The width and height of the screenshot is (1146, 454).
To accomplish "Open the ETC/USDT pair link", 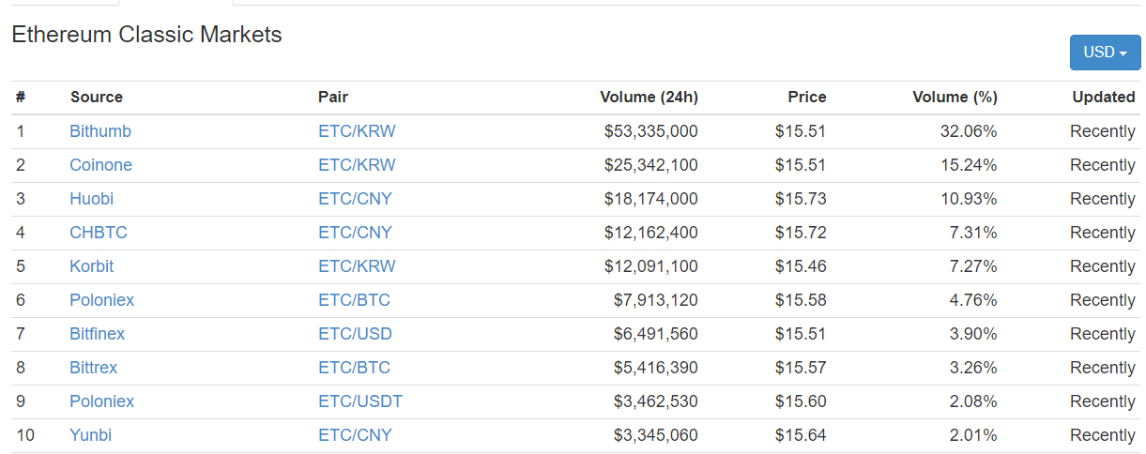I will tap(360, 401).
